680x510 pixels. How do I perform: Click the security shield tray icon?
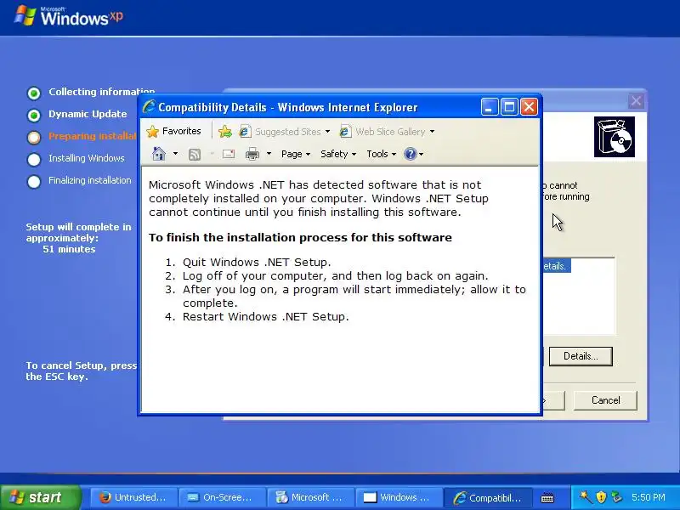[601, 497]
